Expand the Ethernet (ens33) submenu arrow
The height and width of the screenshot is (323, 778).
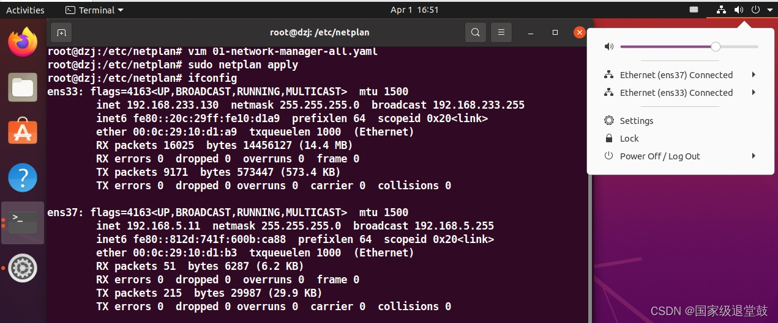(754, 93)
